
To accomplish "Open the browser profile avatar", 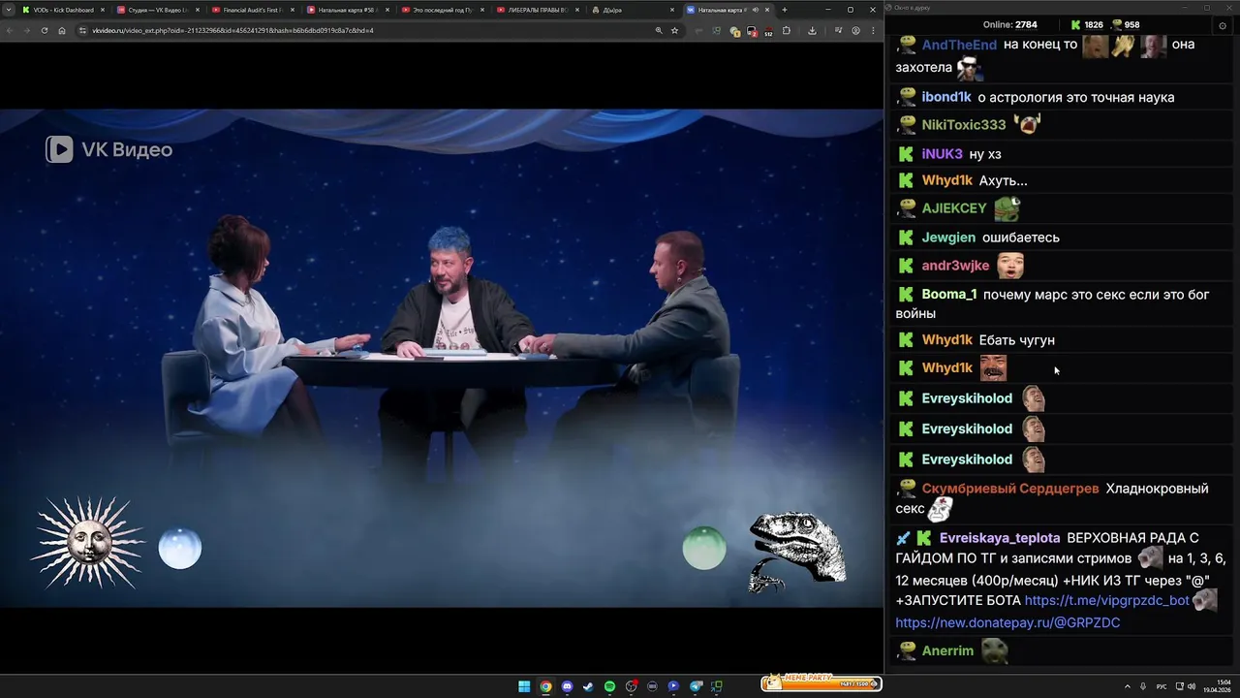I will click(x=855, y=30).
